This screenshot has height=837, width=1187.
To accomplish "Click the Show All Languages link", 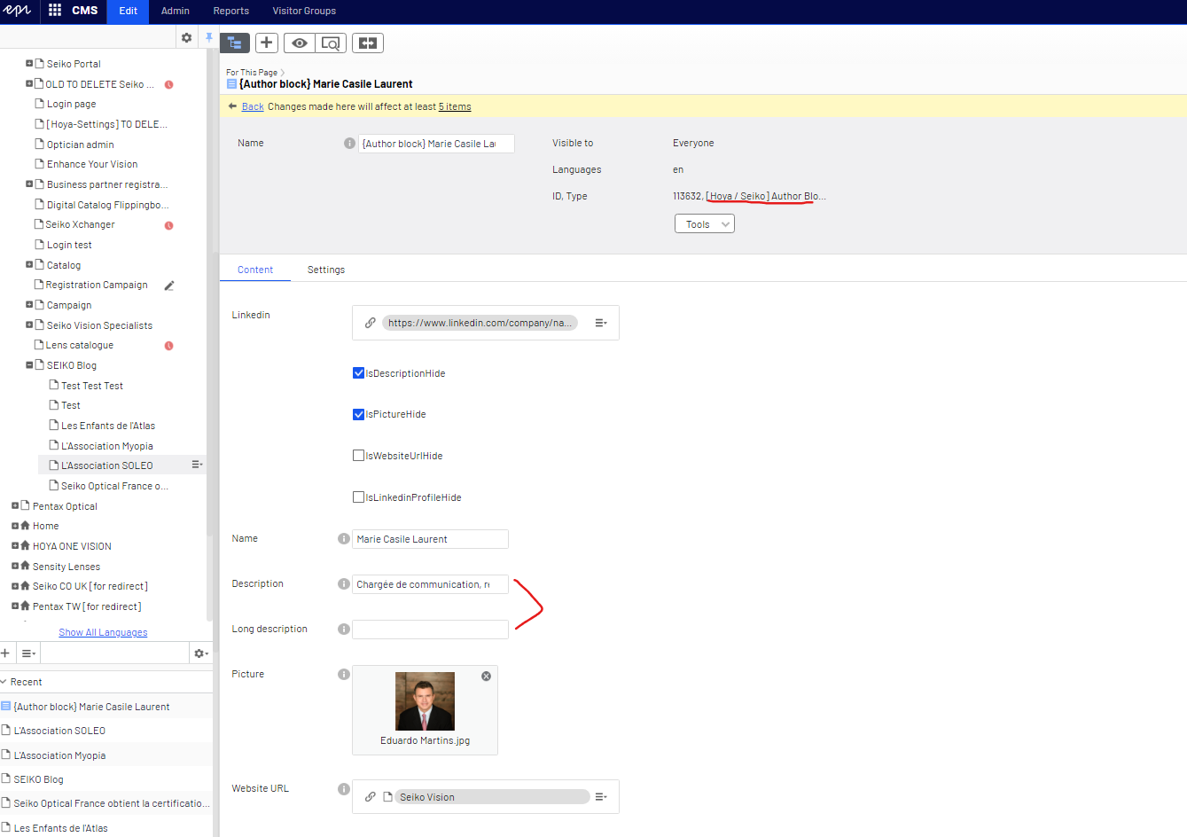I will coord(103,632).
